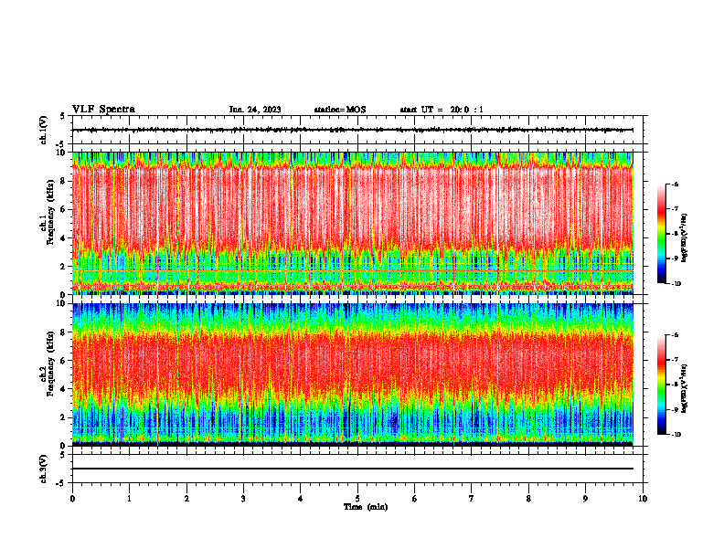This screenshot has height=559, width=724.
Task: Click the start UT time label
Action: click(442, 110)
